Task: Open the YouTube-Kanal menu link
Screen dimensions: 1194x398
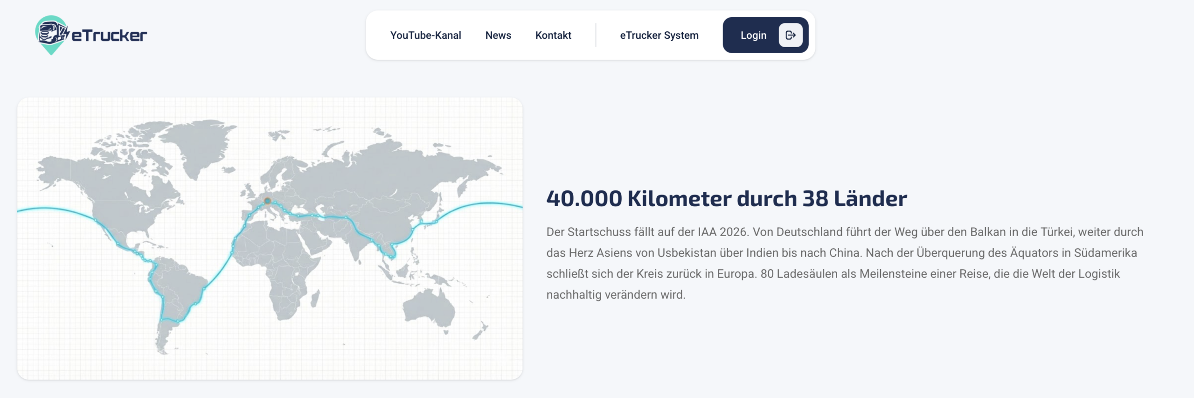Action: tap(425, 35)
